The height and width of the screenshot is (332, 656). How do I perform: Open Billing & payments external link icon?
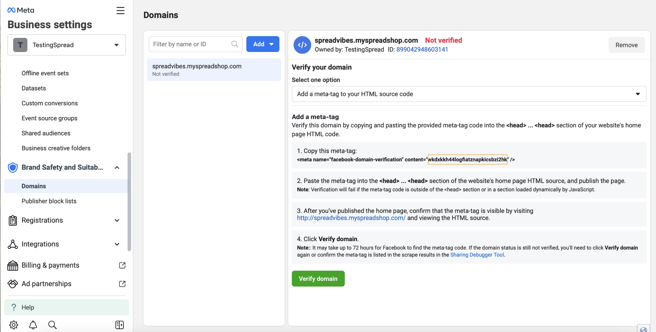click(122, 265)
